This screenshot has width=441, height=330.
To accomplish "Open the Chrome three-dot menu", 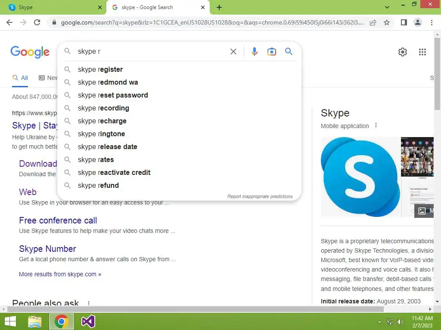I will [x=432, y=22].
